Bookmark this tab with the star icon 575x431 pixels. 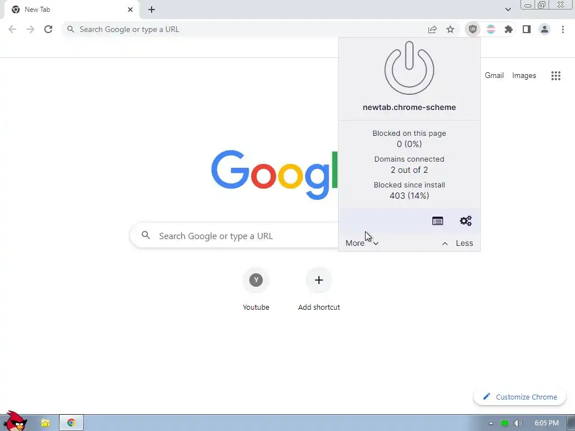tap(450, 29)
